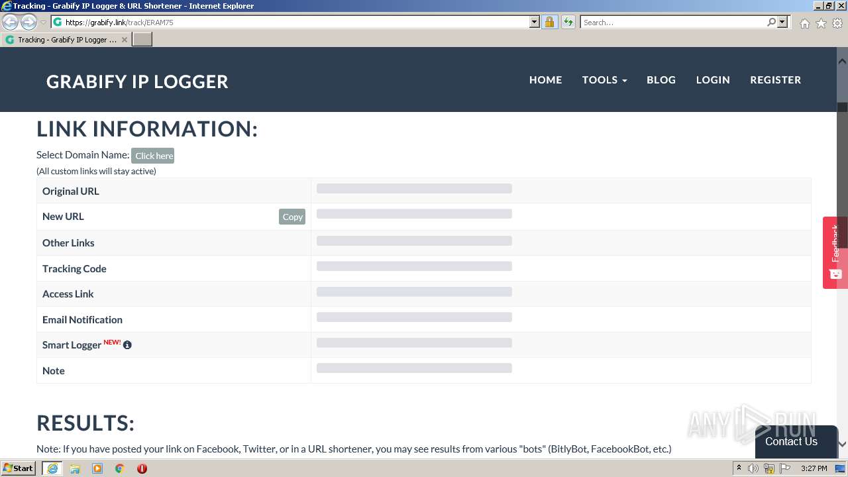Click the browser Forward arrow button
Screen dimensions: 848x477
tap(28, 23)
